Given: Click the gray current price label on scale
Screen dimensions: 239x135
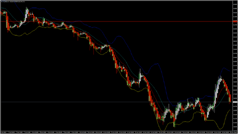Looking at the screenshot, I should tap(235, 102).
